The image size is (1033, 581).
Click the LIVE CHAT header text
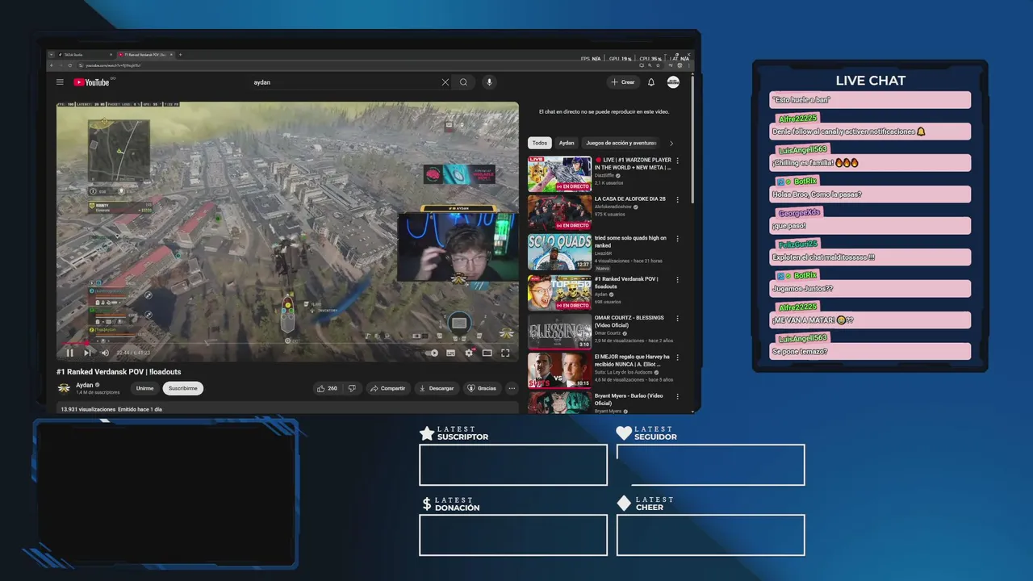(871, 81)
